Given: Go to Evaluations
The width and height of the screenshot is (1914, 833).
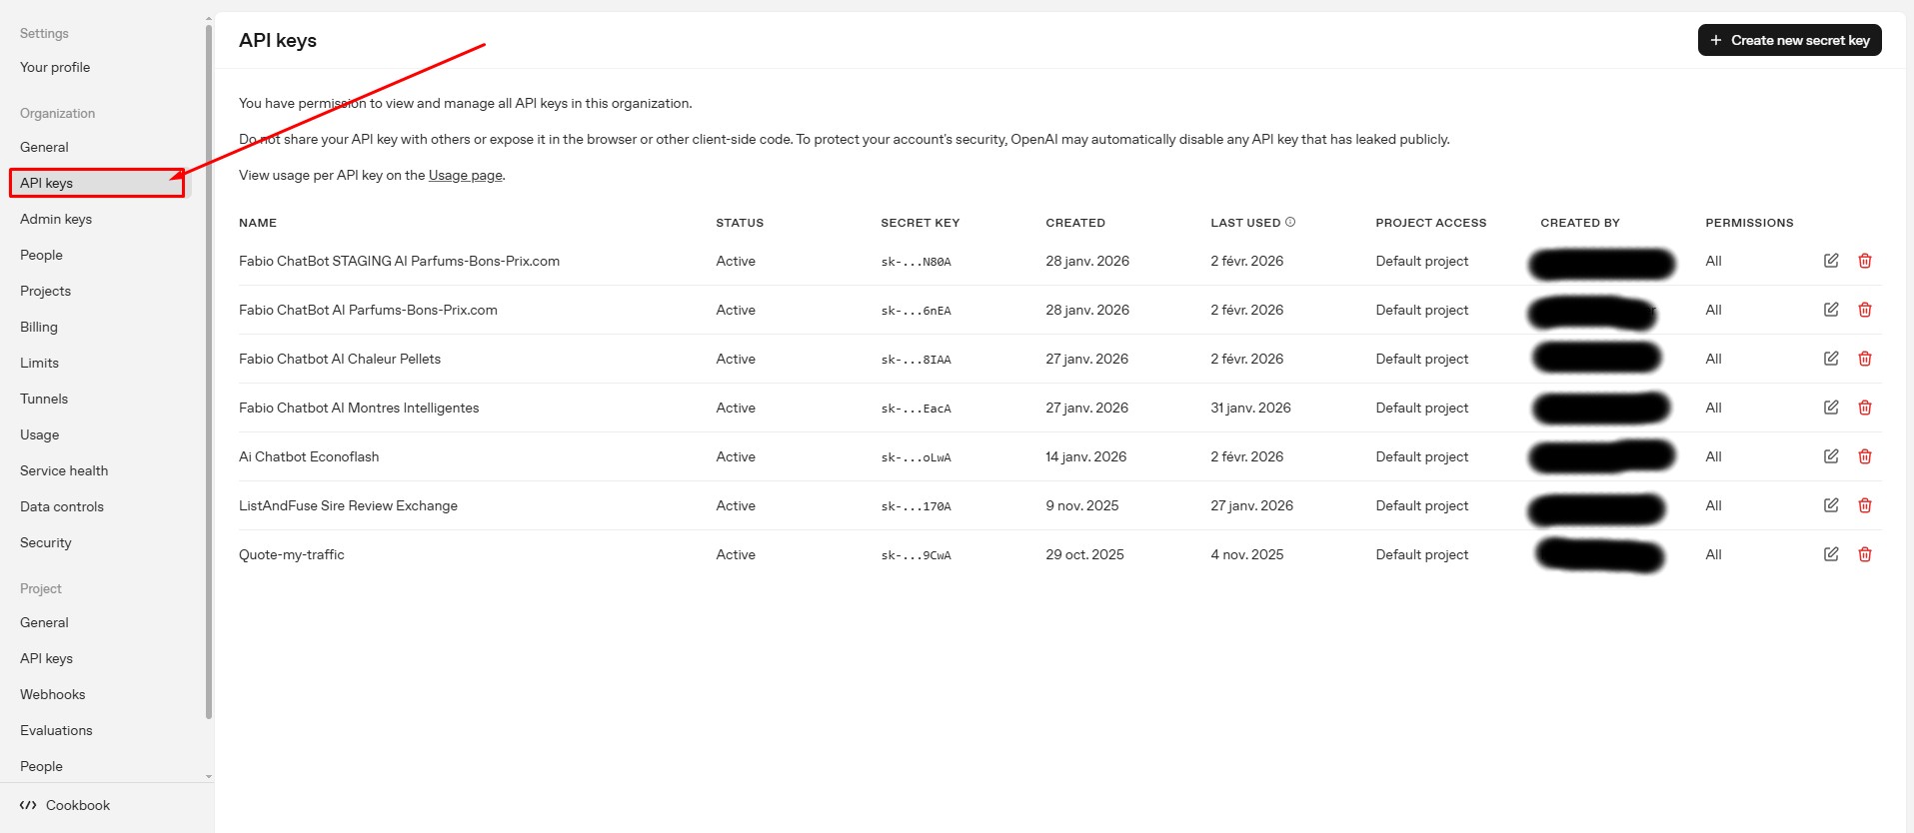Looking at the screenshot, I should pos(56,730).
